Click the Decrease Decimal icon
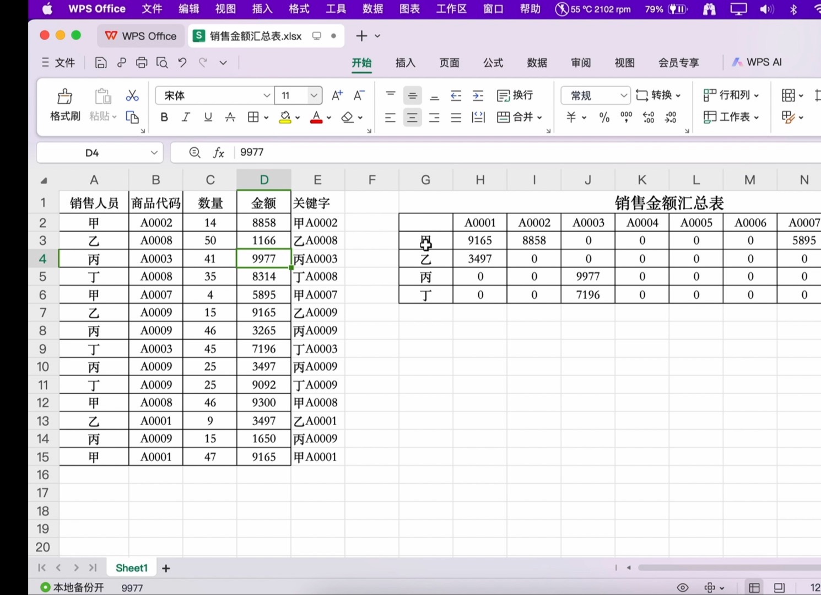 (671, 117)
